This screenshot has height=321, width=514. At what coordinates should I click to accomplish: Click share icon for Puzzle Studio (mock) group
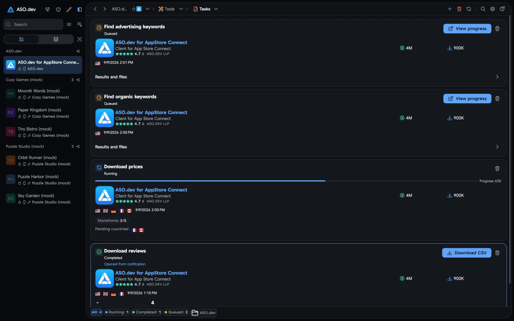78,147
